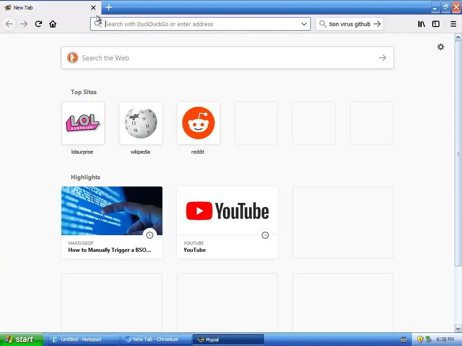Click the scrollbar down arrow
This screenshot has height=346, width=462.
click(458, 328)
